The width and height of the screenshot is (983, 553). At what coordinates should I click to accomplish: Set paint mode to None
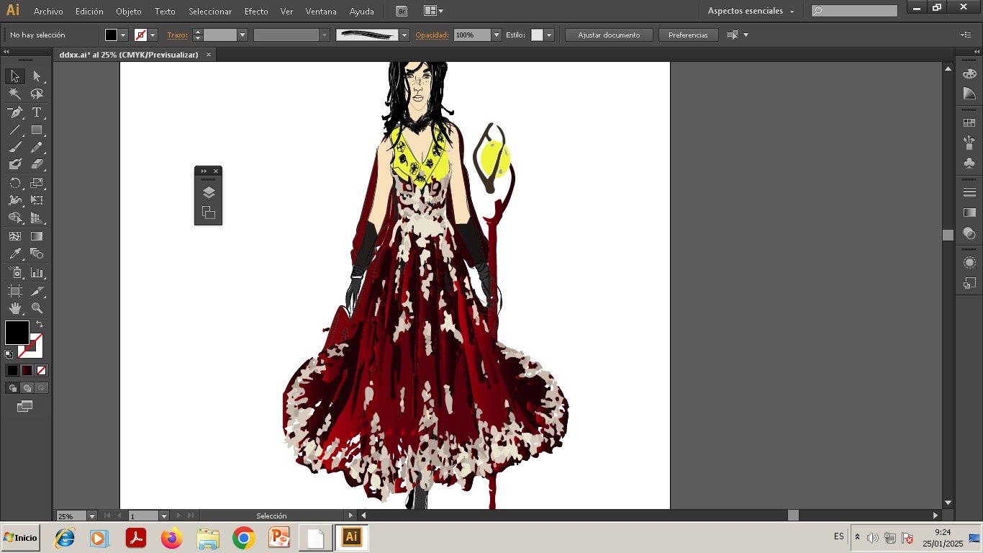[41, 370]
